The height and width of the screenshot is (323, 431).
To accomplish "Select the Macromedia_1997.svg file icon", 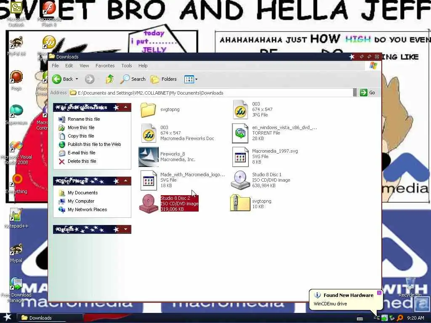I will click(240, 157).
